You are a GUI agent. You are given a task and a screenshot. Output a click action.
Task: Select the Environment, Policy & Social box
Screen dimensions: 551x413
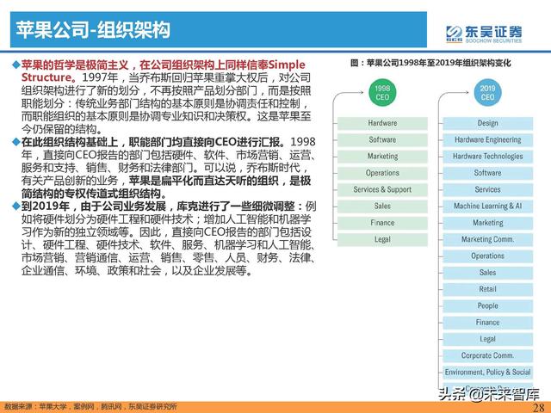click(x=488, y=373)
